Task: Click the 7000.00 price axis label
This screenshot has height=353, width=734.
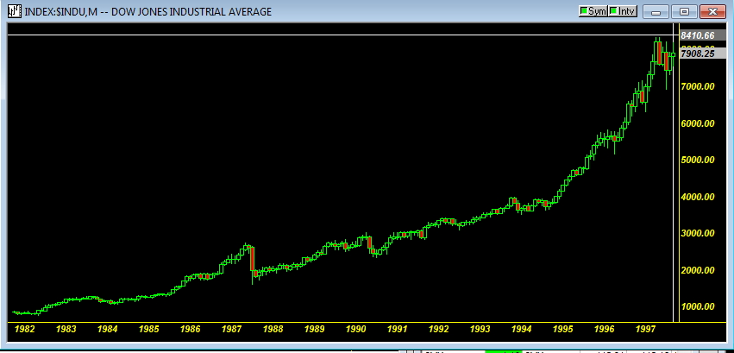Action: coord(697,86)
